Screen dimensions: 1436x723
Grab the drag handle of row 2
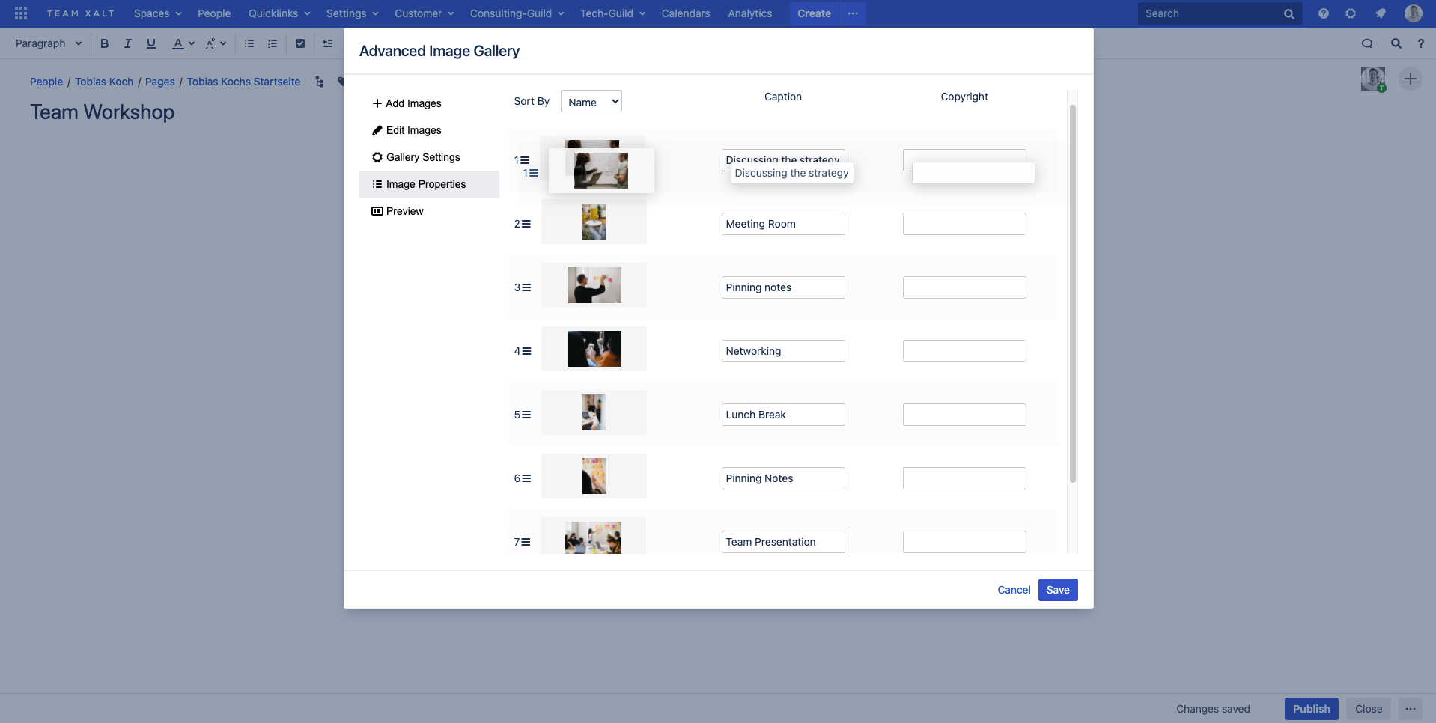[526, 224]
